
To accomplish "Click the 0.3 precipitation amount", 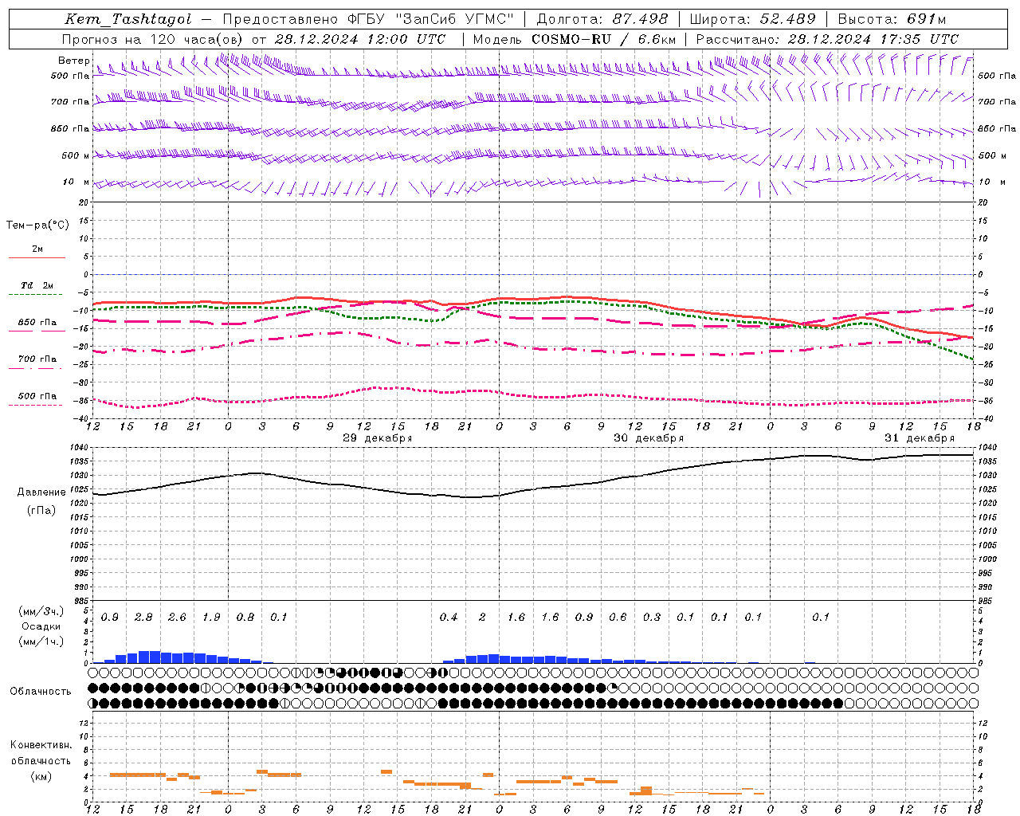I will pos(652,618).
